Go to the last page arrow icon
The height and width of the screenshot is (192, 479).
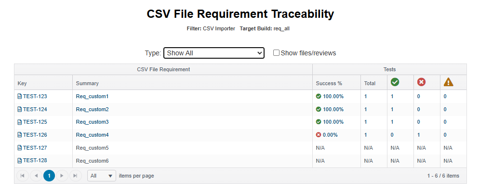[76, 176]
